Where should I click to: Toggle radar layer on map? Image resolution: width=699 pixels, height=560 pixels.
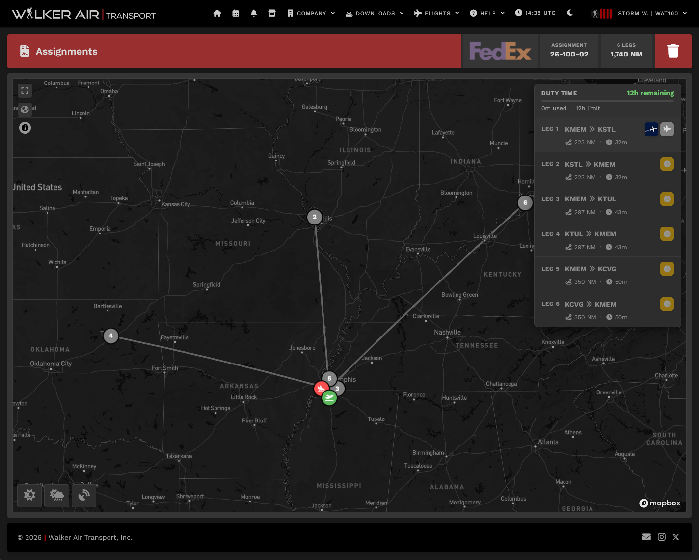click(x=84, y=495)
